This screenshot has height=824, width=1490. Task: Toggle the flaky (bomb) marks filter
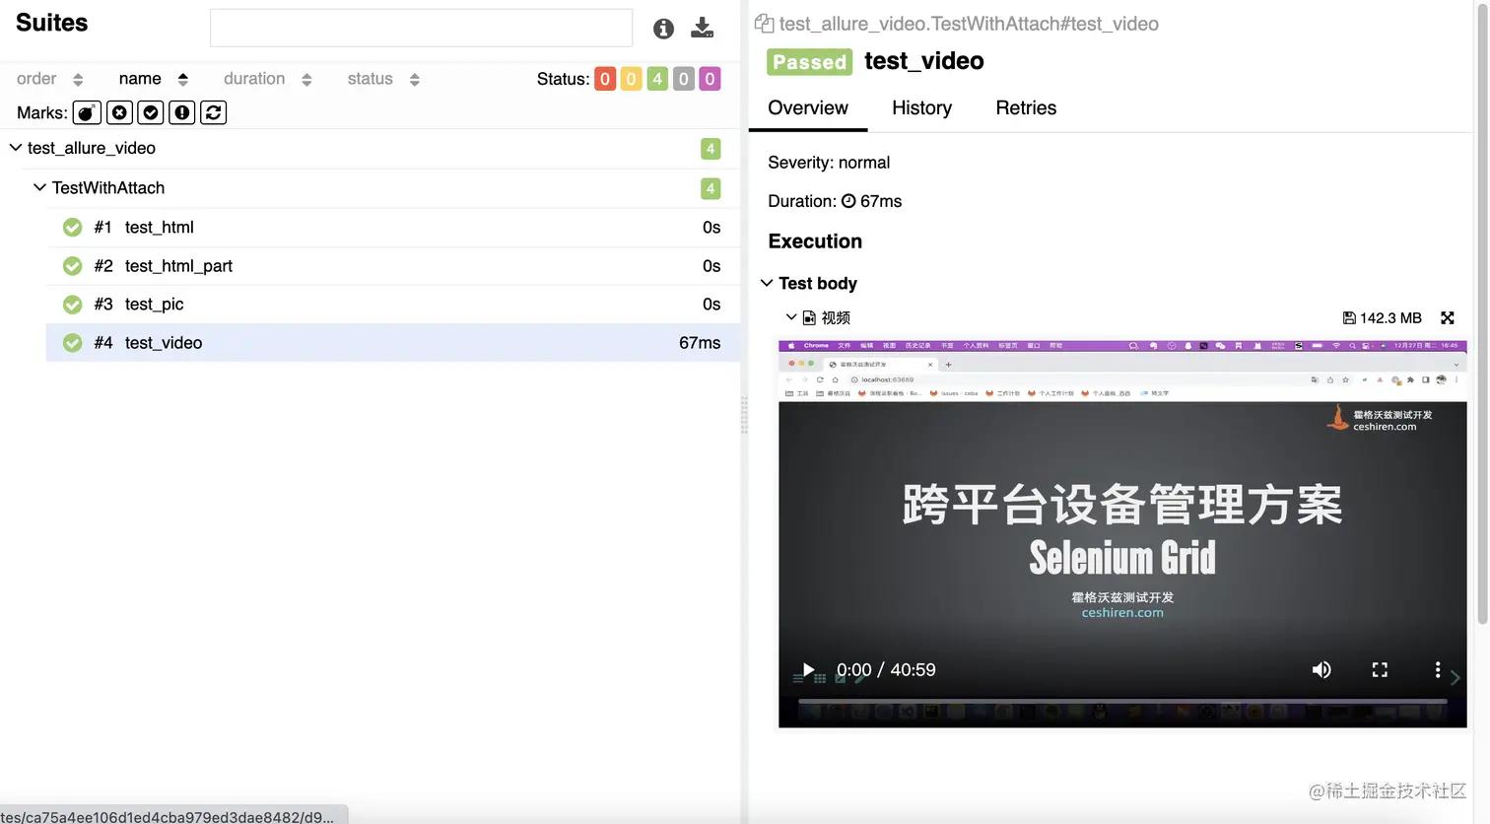click(87, 111)
